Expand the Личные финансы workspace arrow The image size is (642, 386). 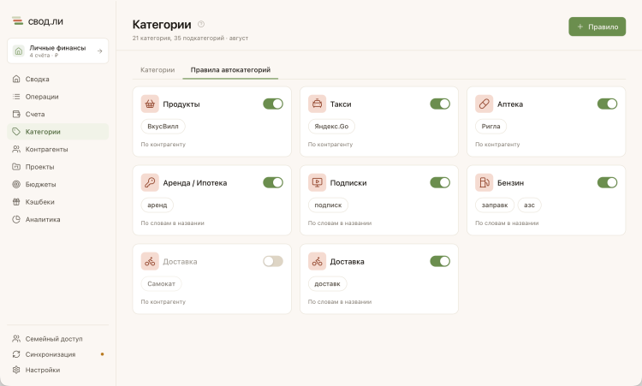point(99,51)
